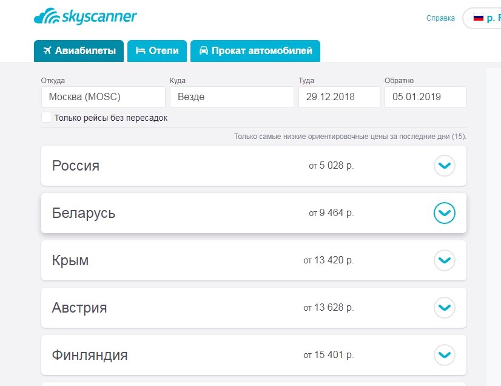The image size is (501, 386).
Task: Collapse the highlighted Беларусь row
Action: tap(445, 213)
